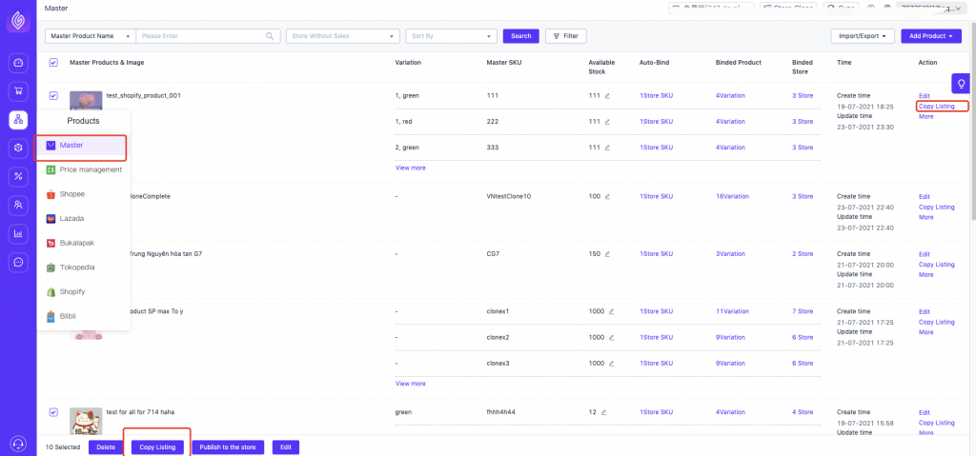Open the support headset icon at sidebar bottom
Image resolution: width=976 pixels, height=456 pixels.
point(18,444)
